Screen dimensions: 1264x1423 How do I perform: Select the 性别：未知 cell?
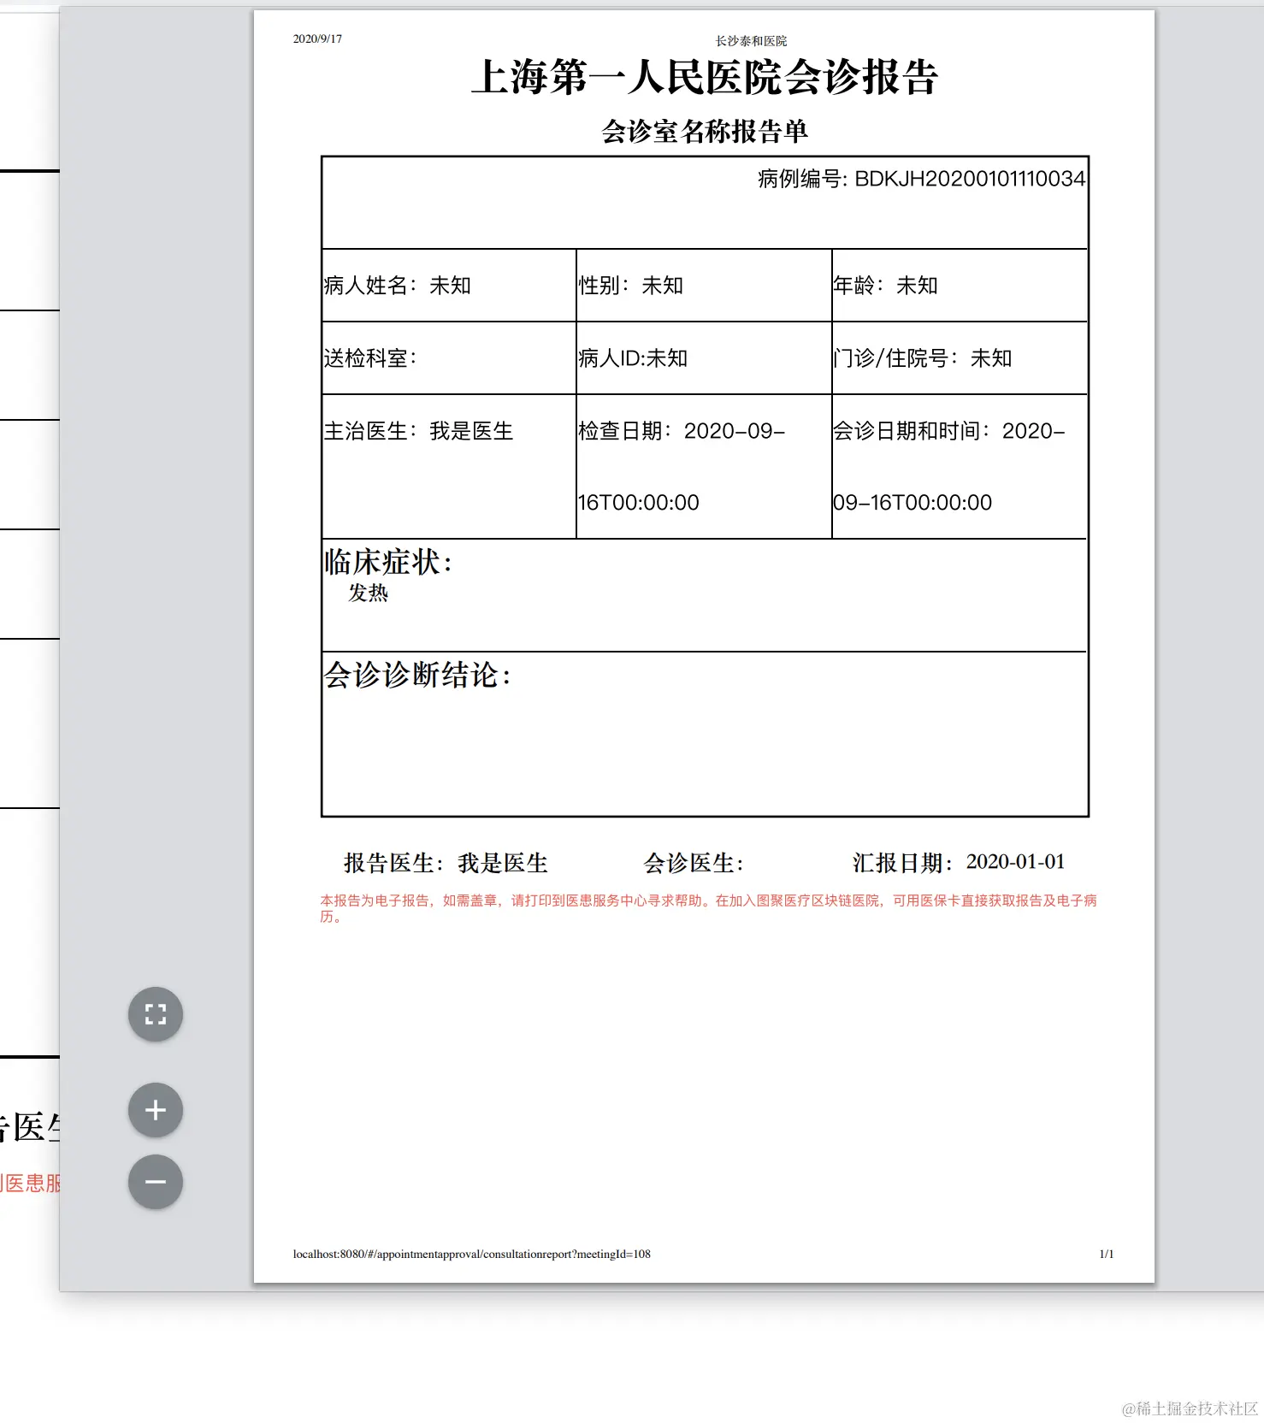[x=704, y=286]
